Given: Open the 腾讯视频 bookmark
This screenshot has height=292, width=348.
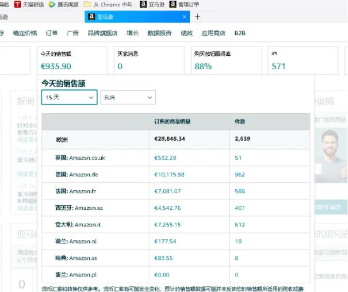Looking at the screenshot, I should tap(64, 4).
